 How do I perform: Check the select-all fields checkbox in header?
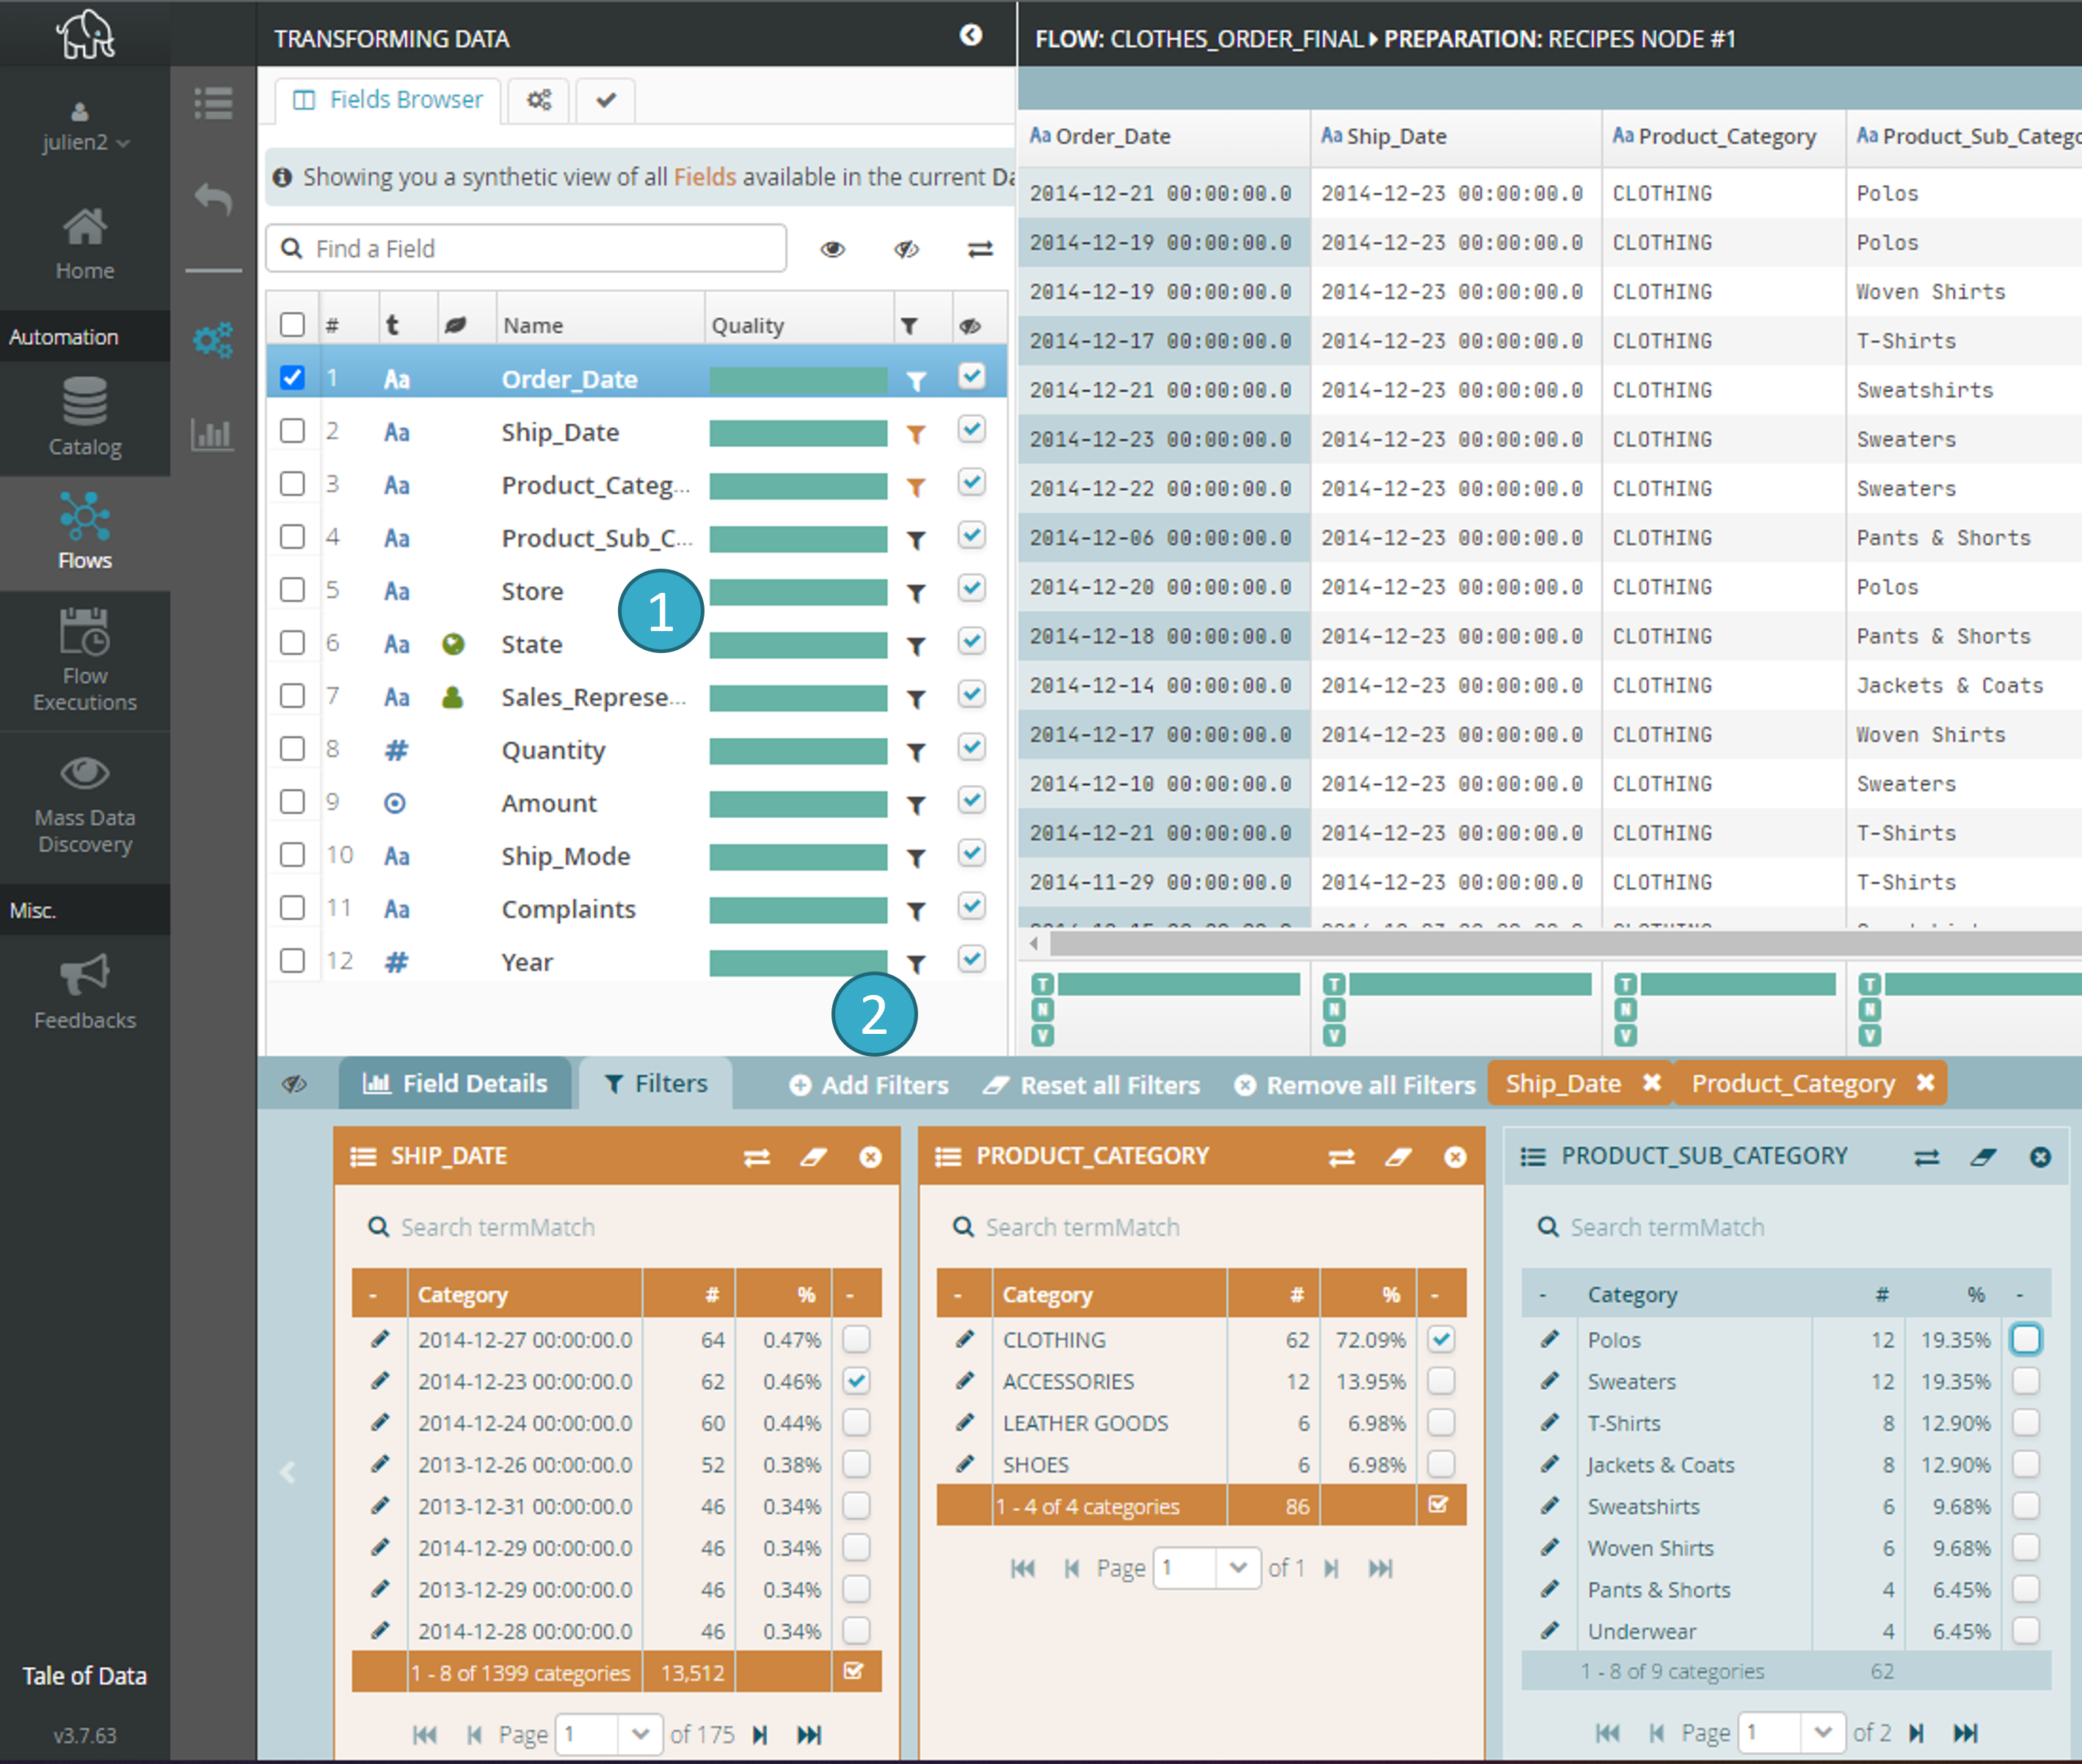tap(292, 325)
